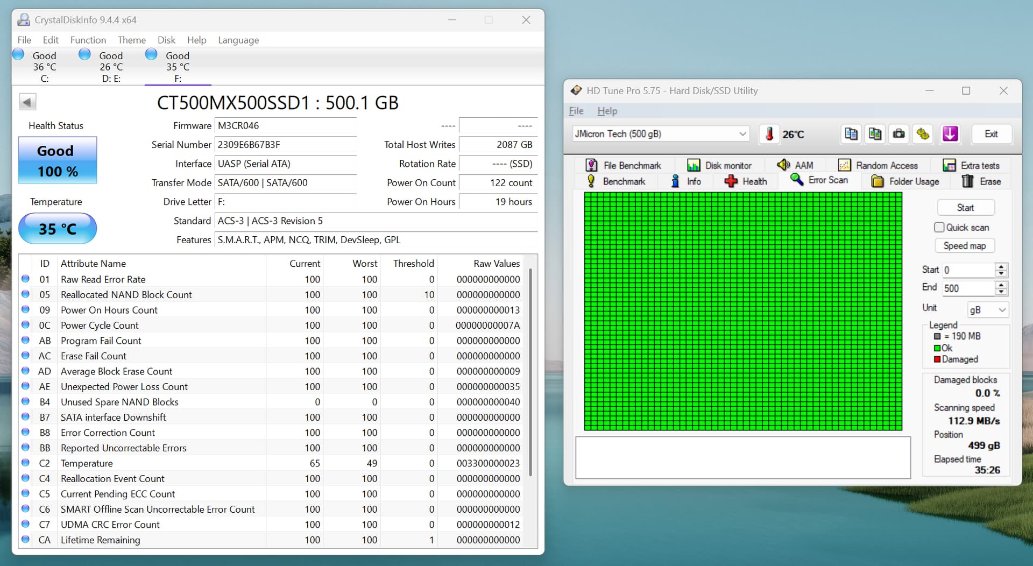This screenshot has height=566, width=1033.
Task: Click the previous disk arrow in CrystalDiskInfo
Action: [x=27, y=102]
